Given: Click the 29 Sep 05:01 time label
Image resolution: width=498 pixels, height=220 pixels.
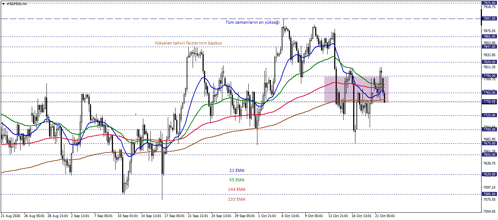Looking at the screenshot, I should [x=245, y=216].
